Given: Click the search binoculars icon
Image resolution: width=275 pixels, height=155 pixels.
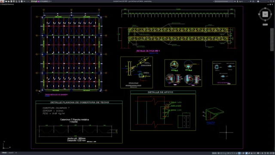Looking at the screenshot, I should [235, 1].
